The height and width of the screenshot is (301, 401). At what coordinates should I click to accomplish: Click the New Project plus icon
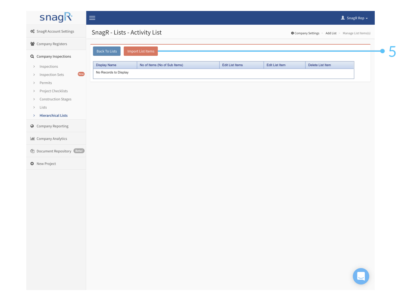32,163
